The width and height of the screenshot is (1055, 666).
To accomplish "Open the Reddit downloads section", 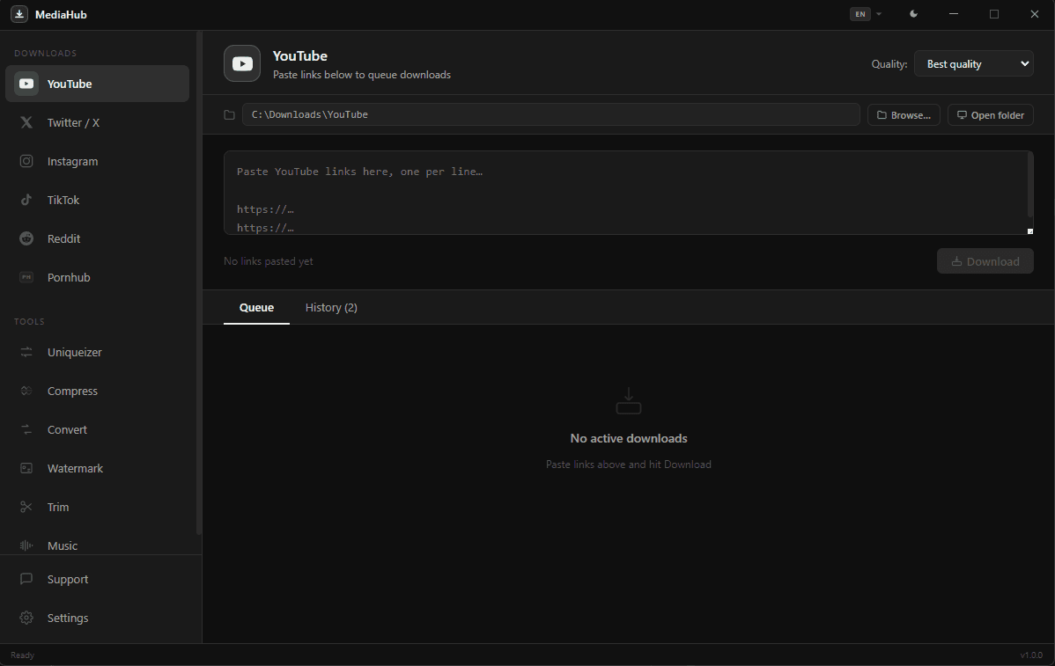I will [98, 238].
